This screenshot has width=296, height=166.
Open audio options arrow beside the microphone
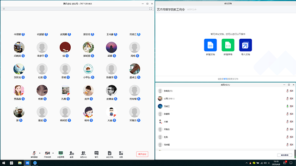click(40, 153)
